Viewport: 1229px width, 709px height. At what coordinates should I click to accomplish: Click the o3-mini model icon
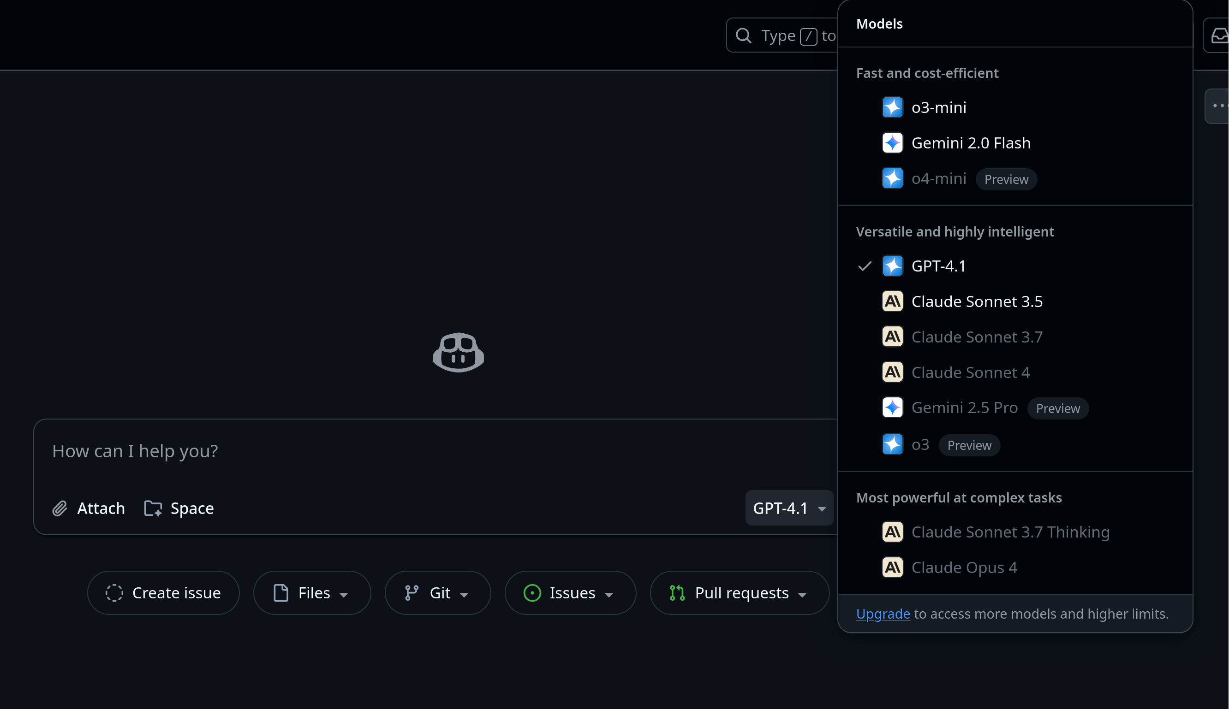pos(892,107)
